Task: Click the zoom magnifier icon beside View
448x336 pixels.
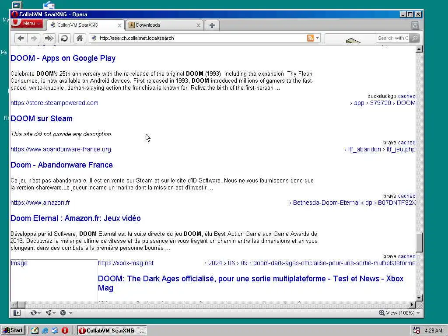Action: (x=381, y=313)
